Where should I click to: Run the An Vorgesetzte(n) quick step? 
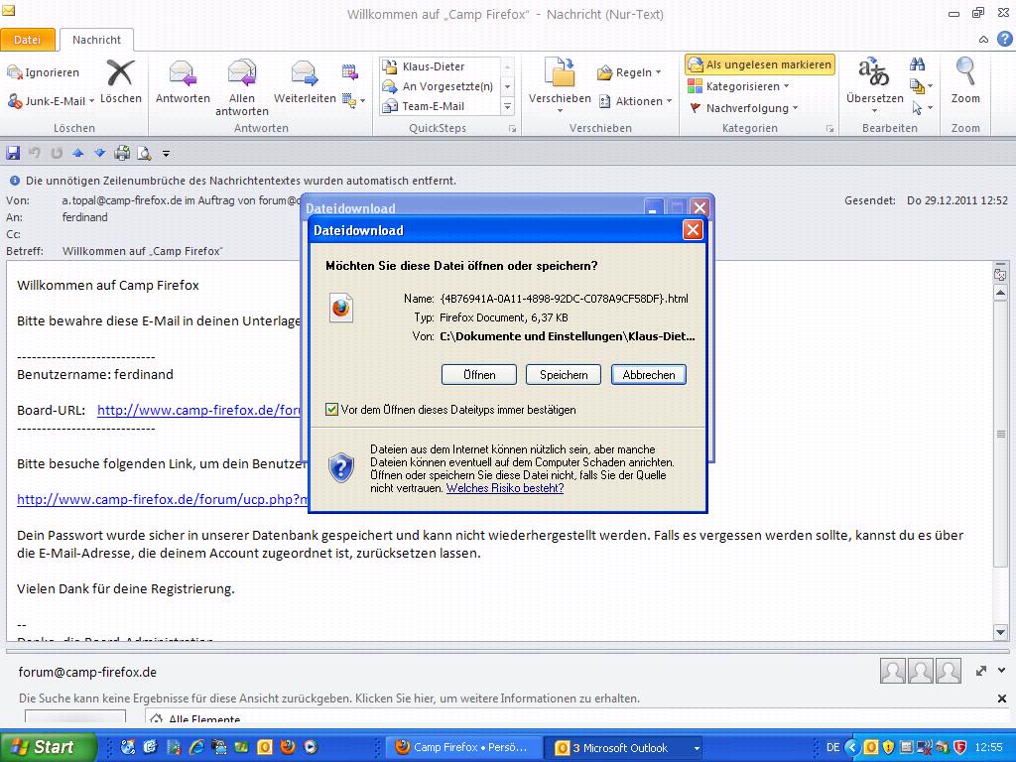pos(442,86)
